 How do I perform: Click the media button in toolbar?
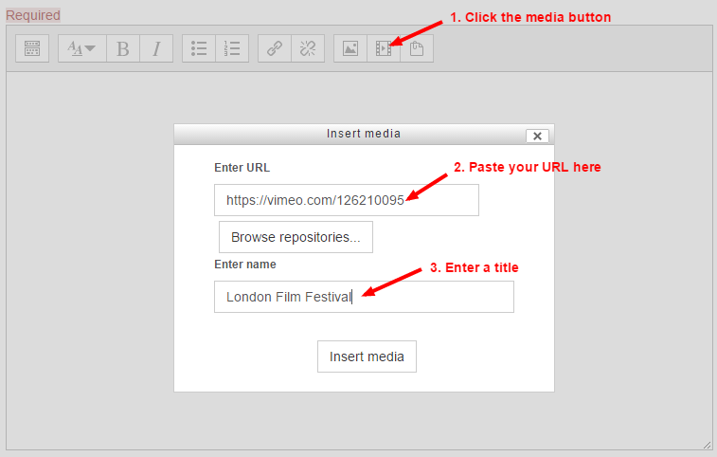click(x=383, y=48)
